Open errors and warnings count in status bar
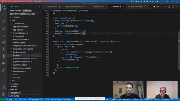 coord(23,99)
